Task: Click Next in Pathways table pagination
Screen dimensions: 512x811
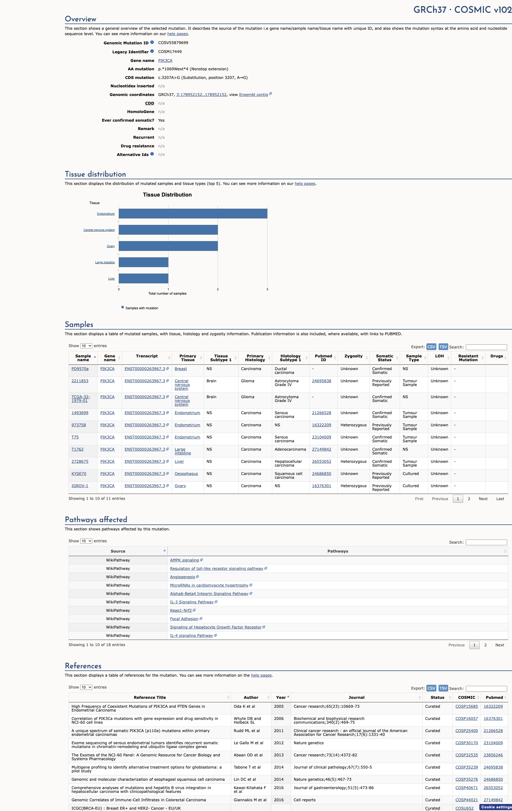Action: (500, 645)
